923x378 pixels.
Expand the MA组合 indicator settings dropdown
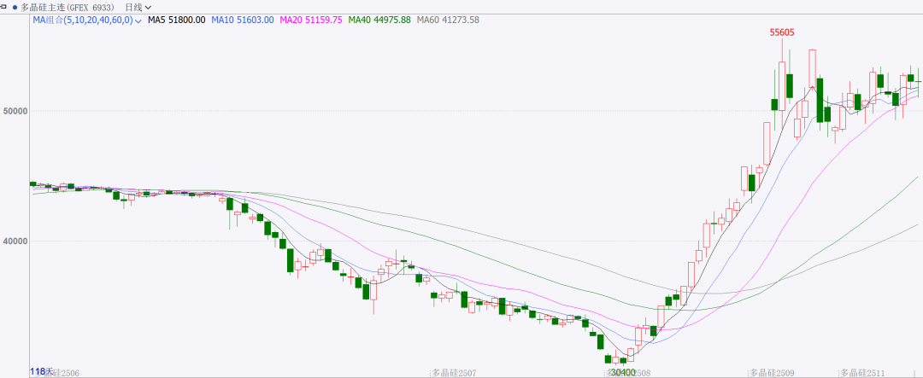point(138,20)
